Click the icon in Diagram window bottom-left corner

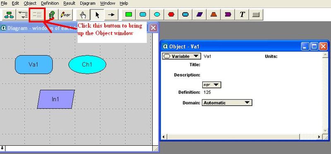point(2,148)
